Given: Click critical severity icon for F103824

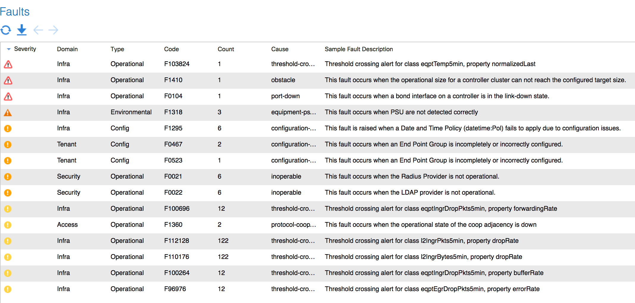Looking at the screenshot, I should [8, 64].
